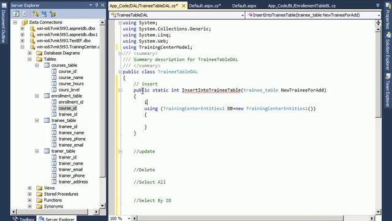Expand the aspnetdb.dbo1 connection node
Image resolution: width=392 pixels, height=221 pixels.
click(x=23, y=34)
